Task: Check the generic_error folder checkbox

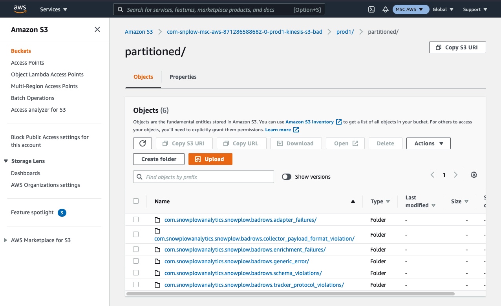Action: (x=136, y=261)
